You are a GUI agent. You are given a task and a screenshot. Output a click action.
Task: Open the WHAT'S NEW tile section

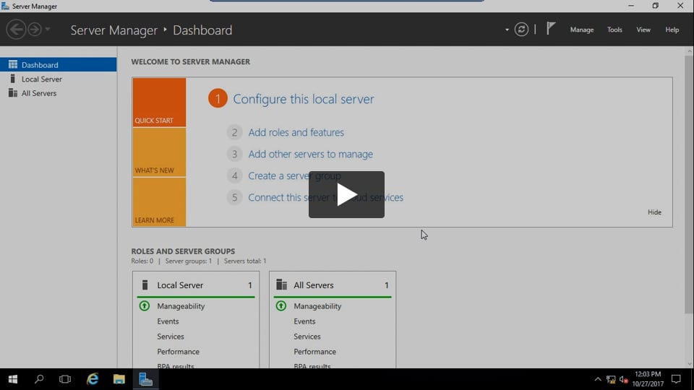coord(159,153)
